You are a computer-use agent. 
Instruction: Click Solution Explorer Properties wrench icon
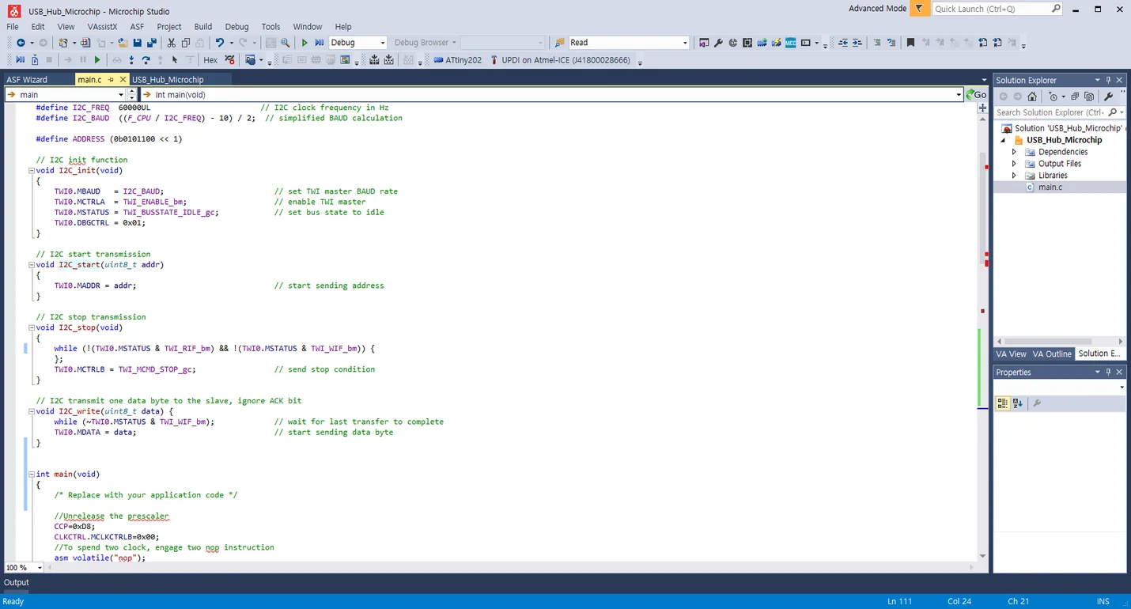[x=1109, y=96]
